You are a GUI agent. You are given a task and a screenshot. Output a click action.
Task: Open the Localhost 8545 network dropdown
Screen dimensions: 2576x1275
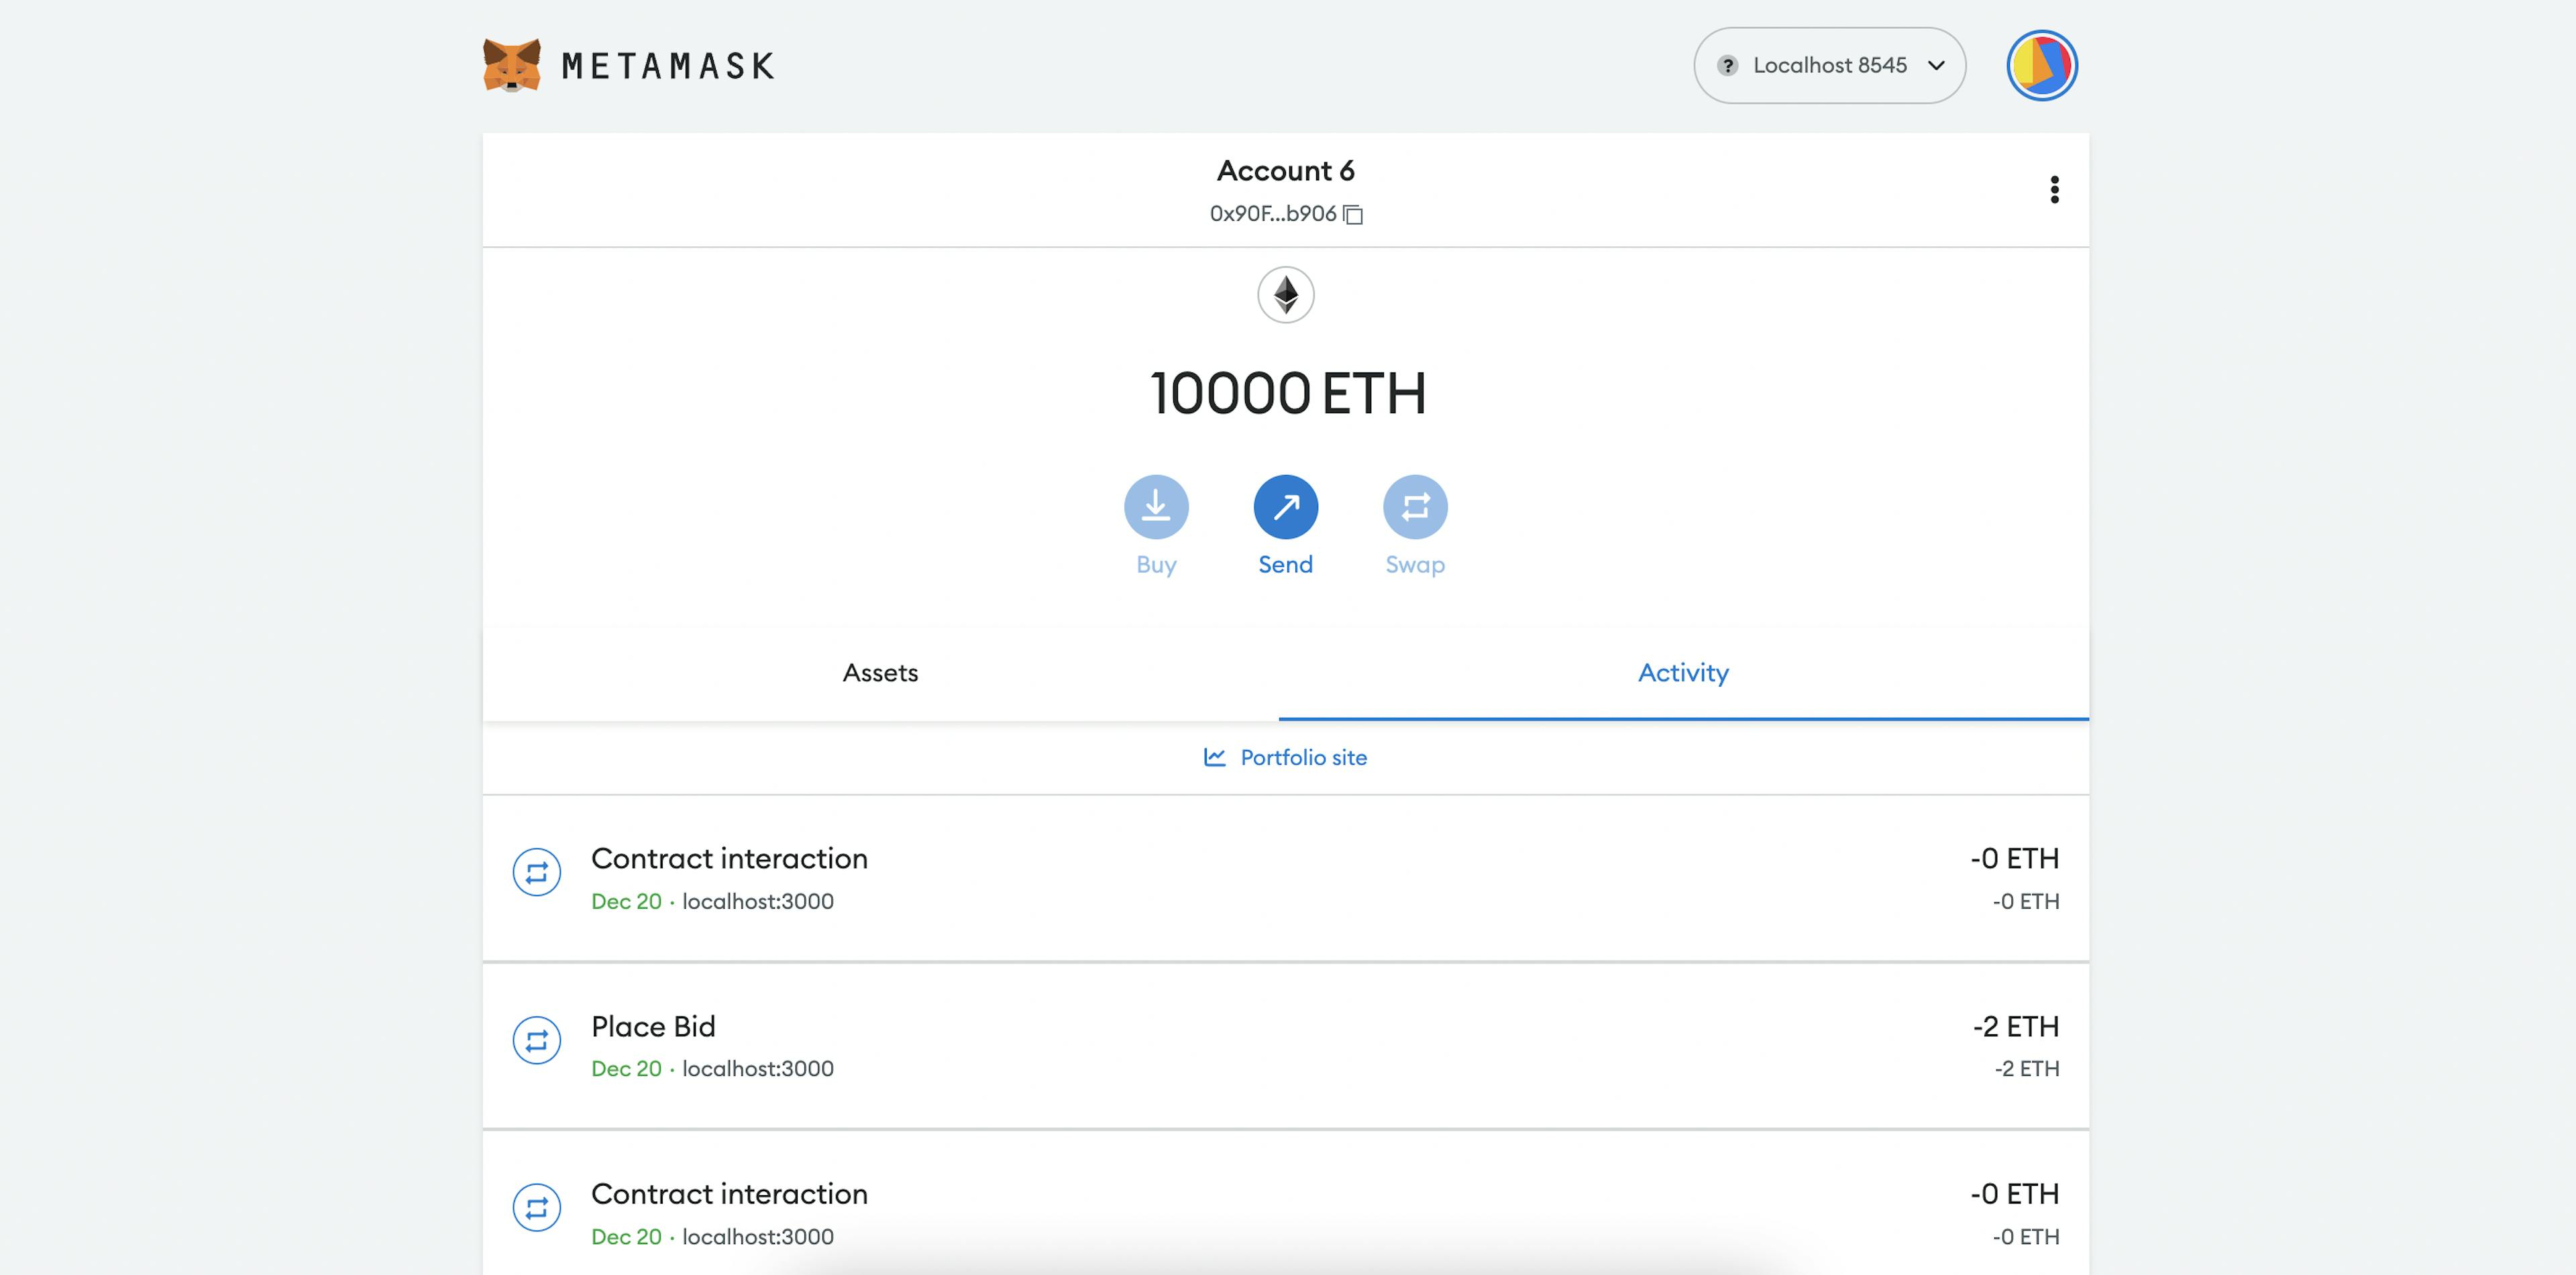coord(1829,65)
